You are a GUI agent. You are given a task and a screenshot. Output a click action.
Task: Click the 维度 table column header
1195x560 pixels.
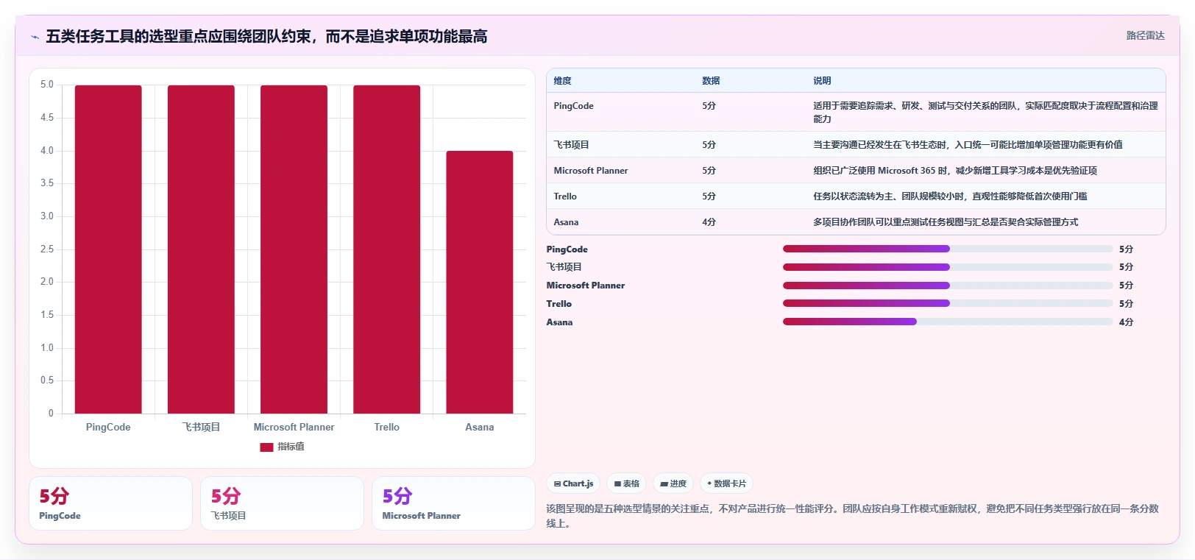tap(562, 81)
